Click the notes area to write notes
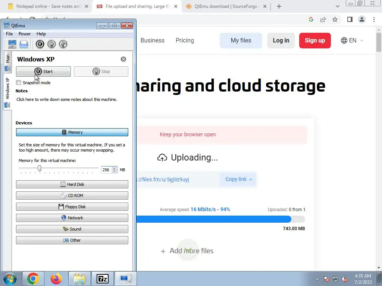The image size is (382, 286). [67, 99]
